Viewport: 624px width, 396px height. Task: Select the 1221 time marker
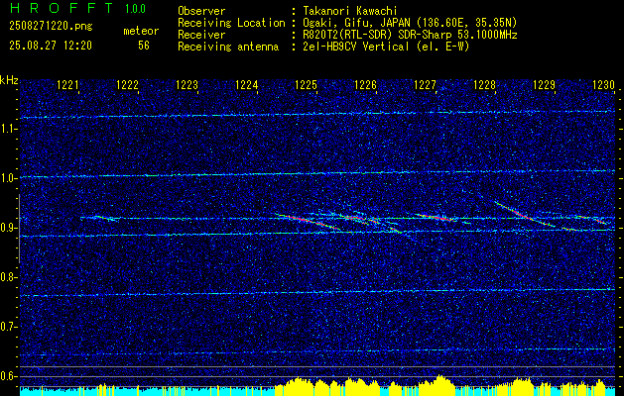[68, 85]
